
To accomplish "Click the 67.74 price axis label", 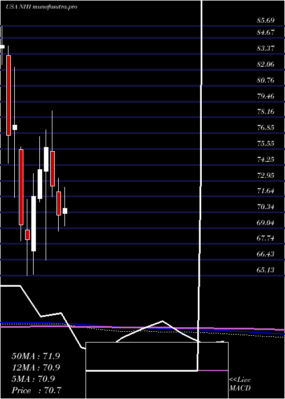I will click(266, 239).
